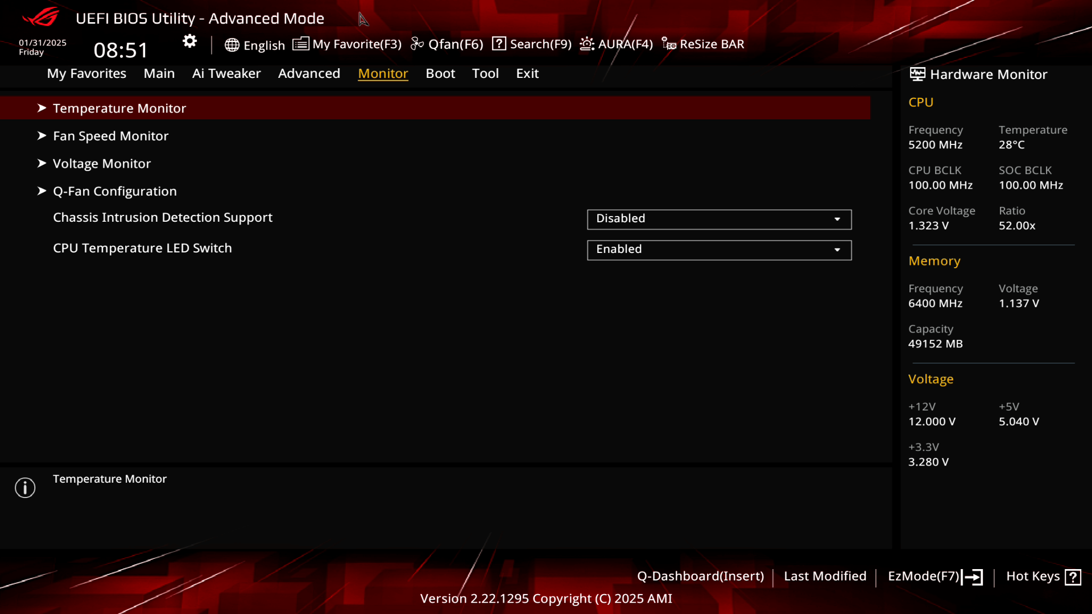Screen dimensions: 1092x614
Task: Navigate to Boot menu tab
Action: coord(440,73)
